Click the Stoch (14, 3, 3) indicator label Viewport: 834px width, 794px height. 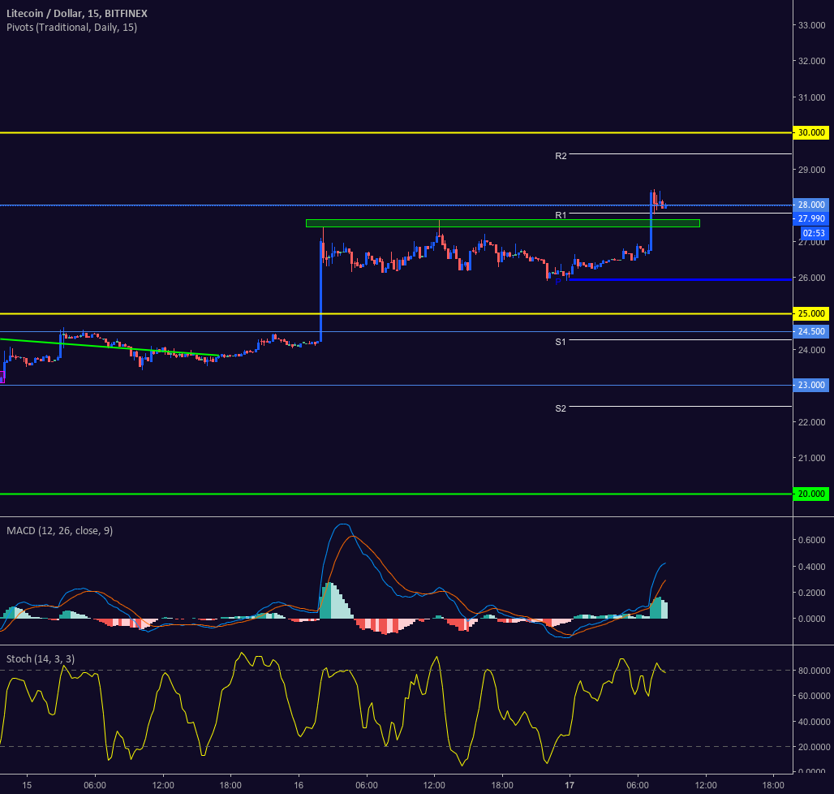tap(41, 659)
